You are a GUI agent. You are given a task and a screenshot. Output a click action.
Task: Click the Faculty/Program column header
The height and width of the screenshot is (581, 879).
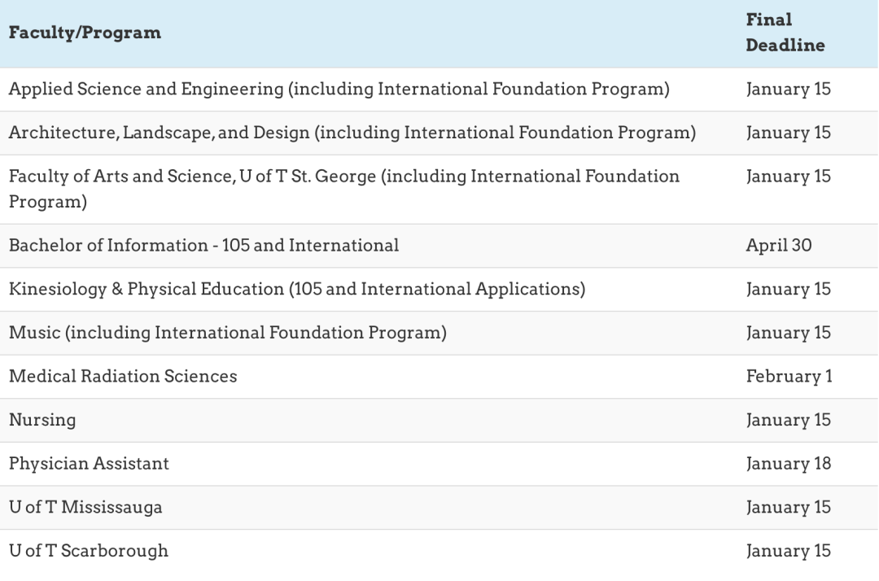coord(85,33)
